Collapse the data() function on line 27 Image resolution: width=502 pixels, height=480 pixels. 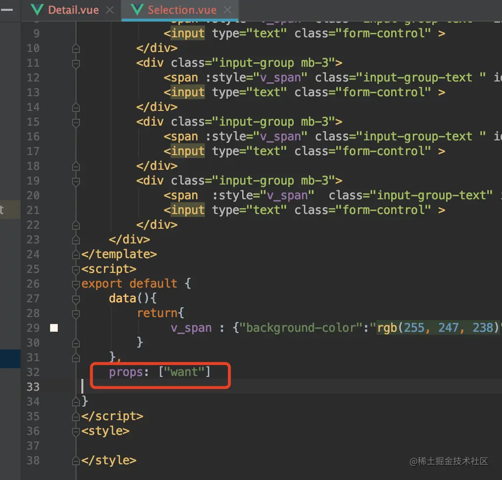click(76, 299)
